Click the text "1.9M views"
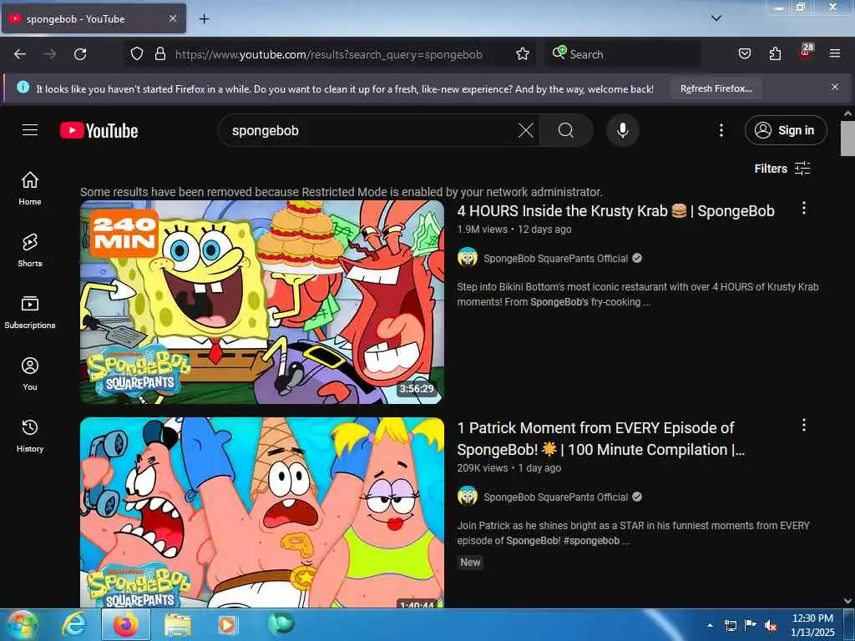 tap(482, 230)
